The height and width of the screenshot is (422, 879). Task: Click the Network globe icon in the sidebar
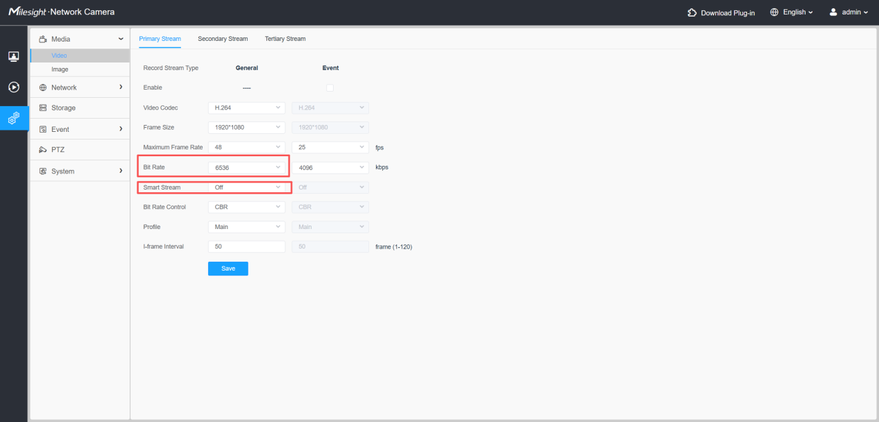coord(43,87)
